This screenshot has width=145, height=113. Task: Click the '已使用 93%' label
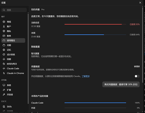[x=134, y=24]
